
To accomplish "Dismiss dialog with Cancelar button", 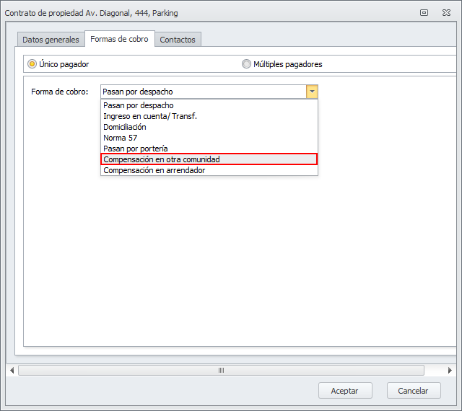I will point(414,391).
